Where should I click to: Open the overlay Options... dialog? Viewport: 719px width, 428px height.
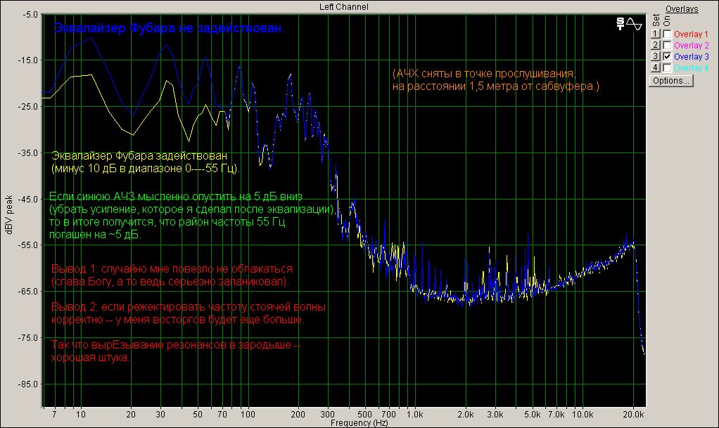671,81
